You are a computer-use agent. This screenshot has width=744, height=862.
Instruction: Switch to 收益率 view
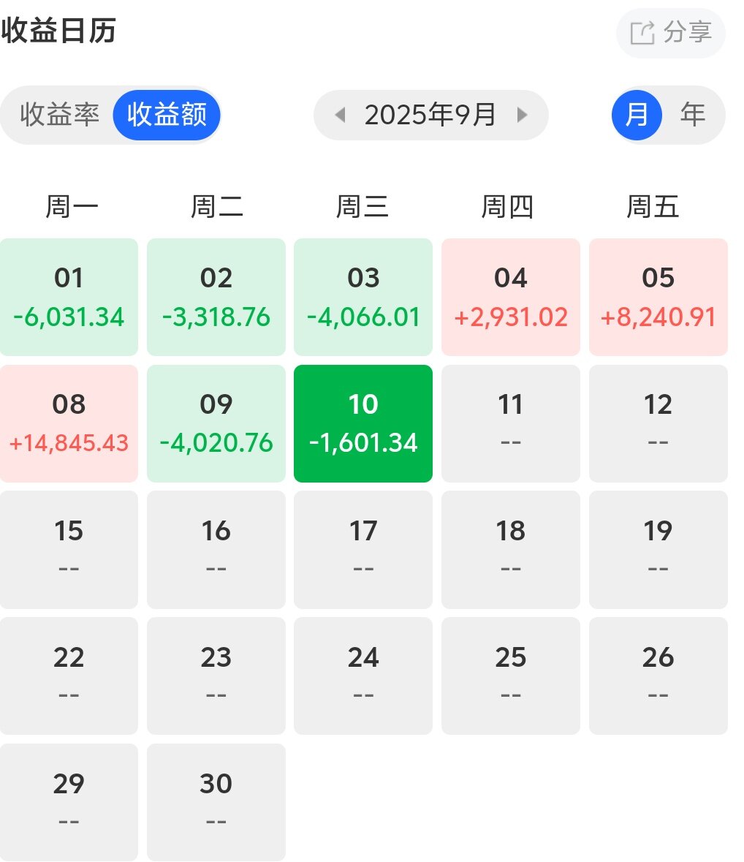point(59,115)
